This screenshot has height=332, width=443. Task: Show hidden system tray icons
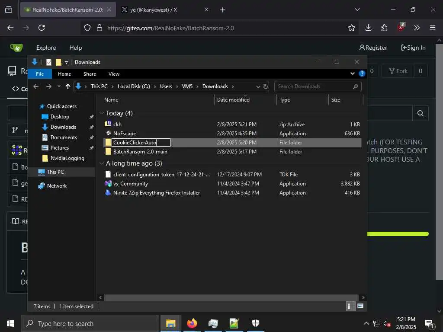pyautogui.click(x=366, y=323)
